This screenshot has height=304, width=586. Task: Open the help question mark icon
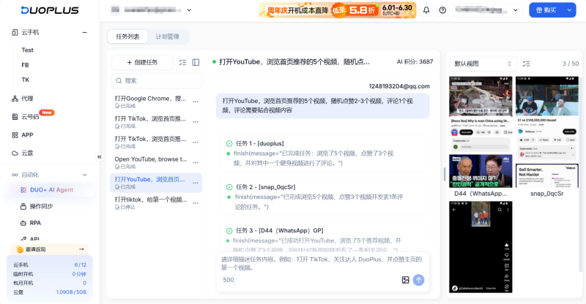click(442, 10)
